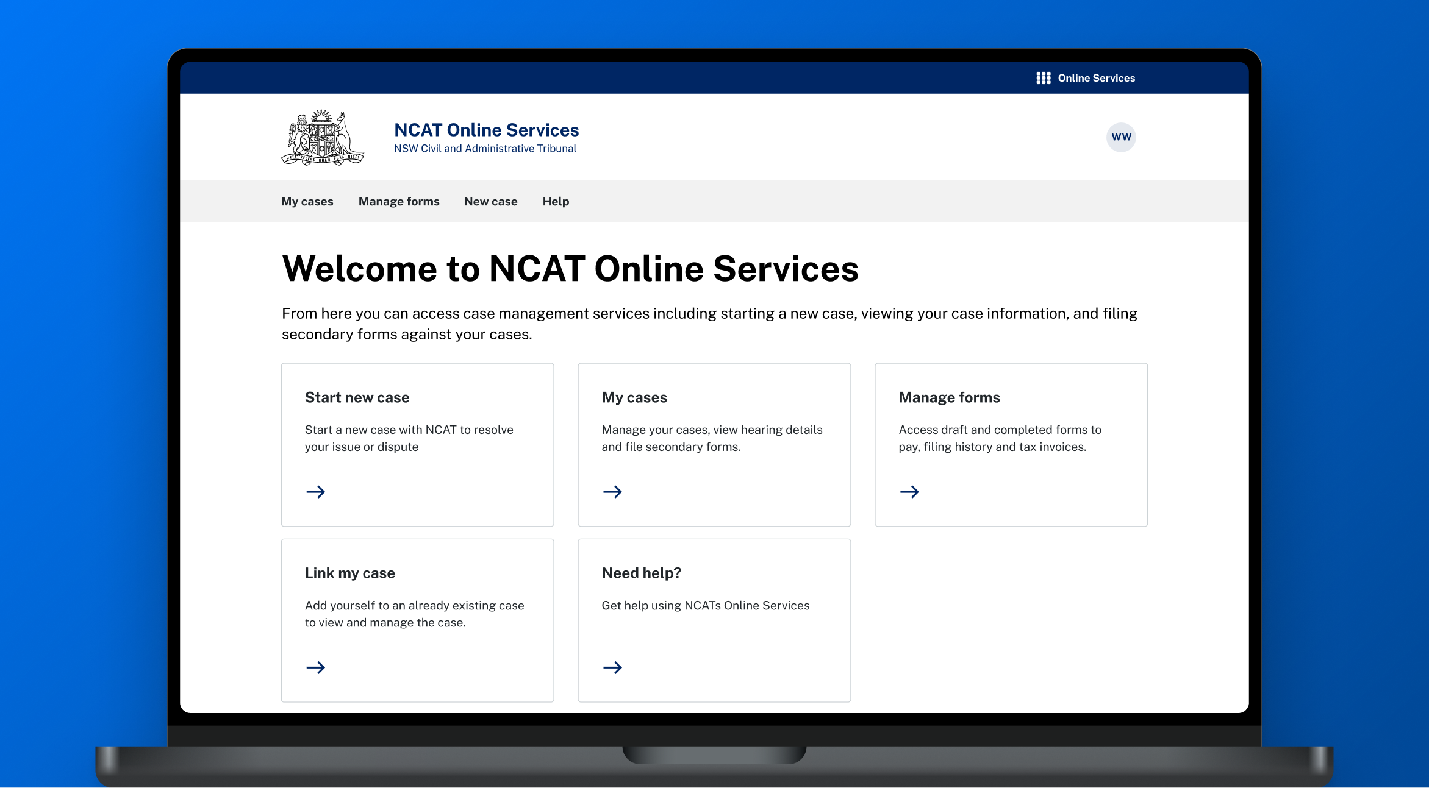Click the Start new case card heading
Image resolution: width=1429 pixels, height=788 pixels.
[357, 397]
